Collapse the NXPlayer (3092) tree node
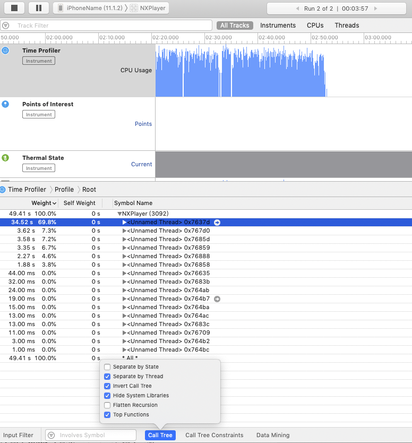The height and width of the screenshot is (443, 412). (119, 214)
